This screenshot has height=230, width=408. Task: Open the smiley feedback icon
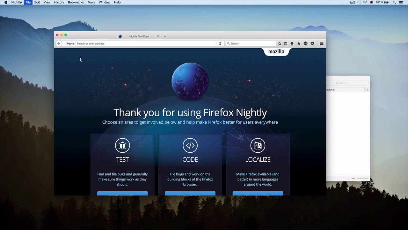coord(305,43)
